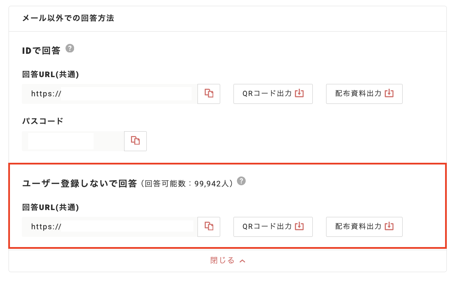Copy the IDで回答 answer URL
Image resolution: width=454 pixels, height=281 pixels.
[x=209, y=94]
